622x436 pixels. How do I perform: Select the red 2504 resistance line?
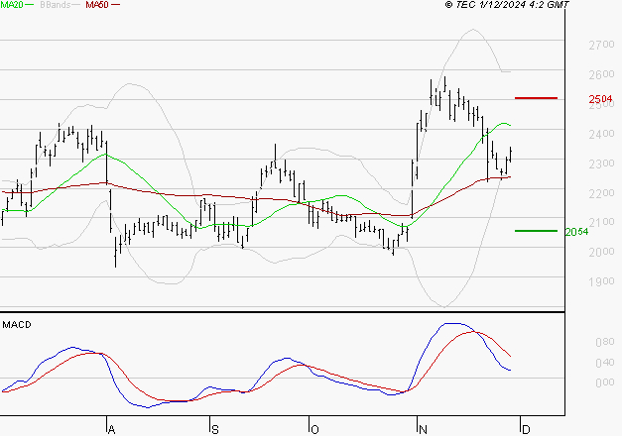(x=536, y=98)
